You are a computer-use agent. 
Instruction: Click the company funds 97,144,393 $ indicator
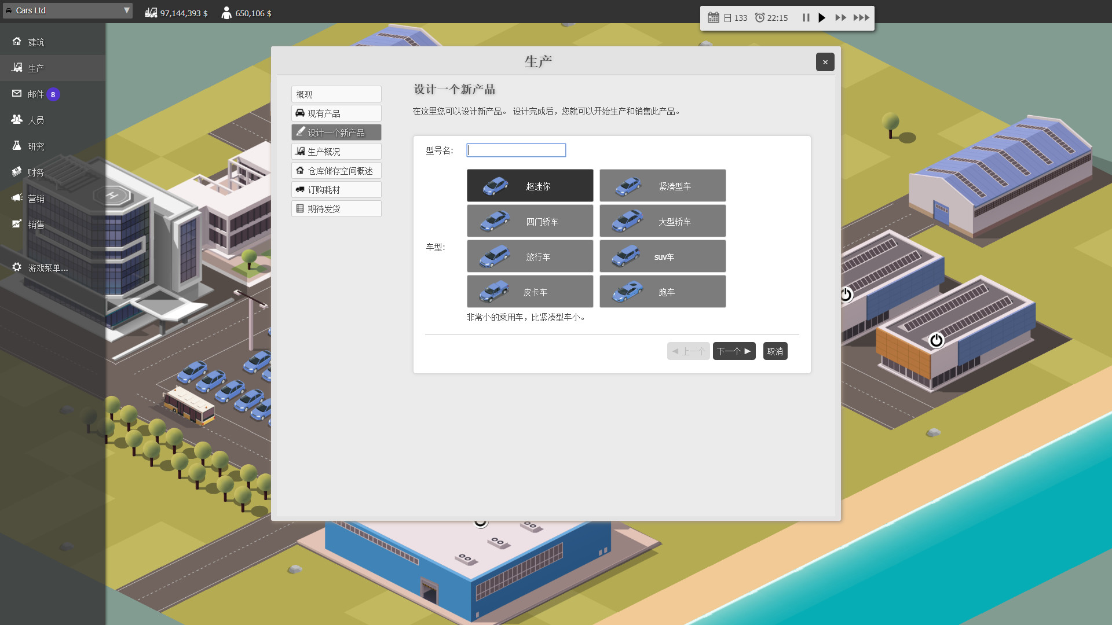(176, 13)
